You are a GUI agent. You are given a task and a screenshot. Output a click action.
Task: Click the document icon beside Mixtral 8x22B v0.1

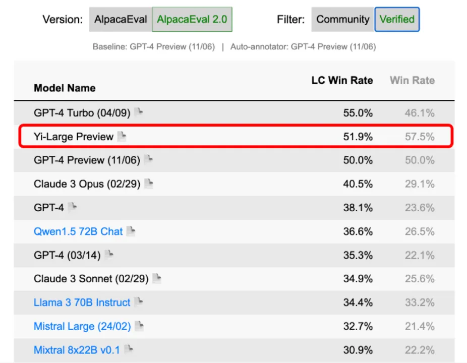(x=129, y=349)
